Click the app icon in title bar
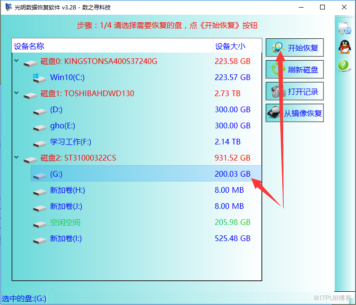 coord(9,7)
